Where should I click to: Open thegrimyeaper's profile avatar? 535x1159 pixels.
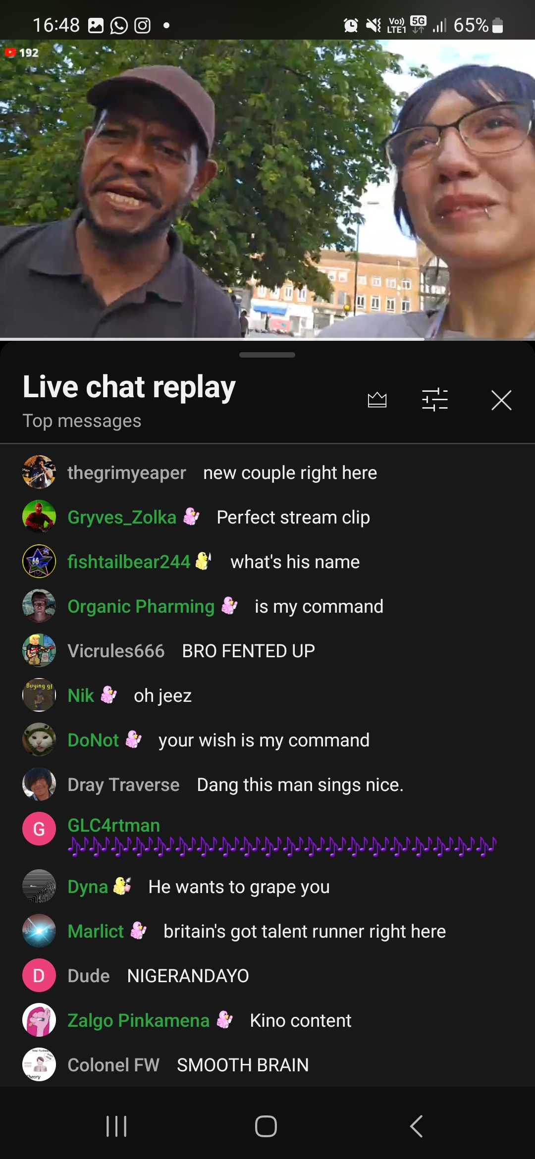pyautogui.click(x=39, y=472)
